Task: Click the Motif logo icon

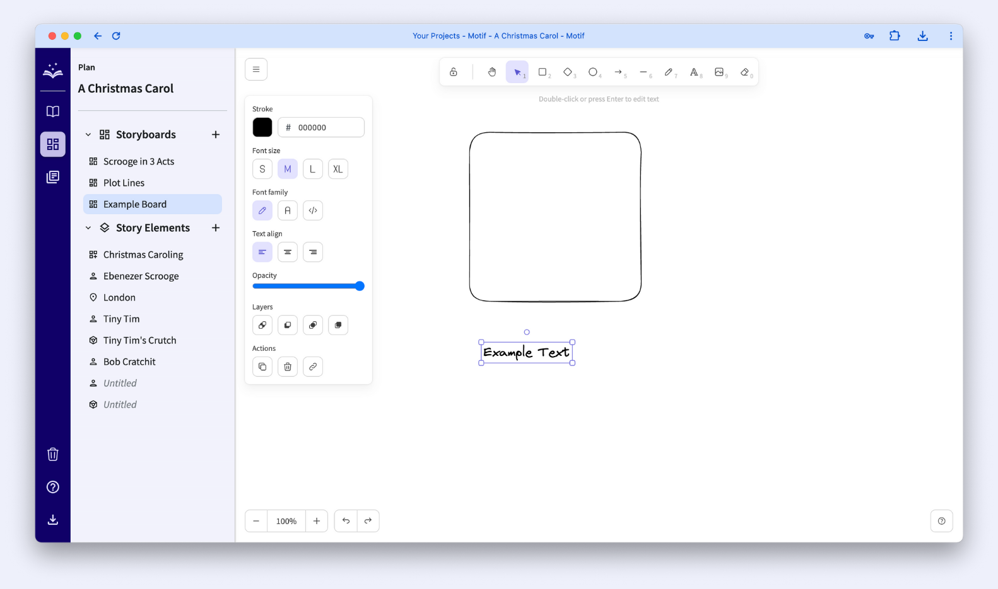Action: 53,71
